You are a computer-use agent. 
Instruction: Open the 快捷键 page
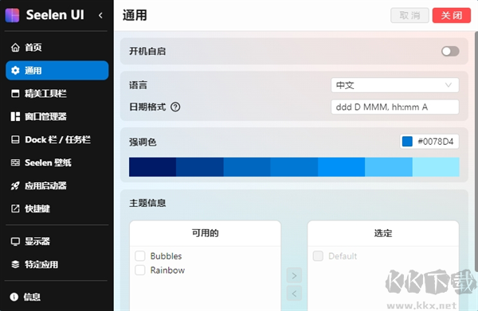(x=57, y=208)
